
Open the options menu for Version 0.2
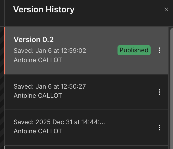tap(159, 50)
